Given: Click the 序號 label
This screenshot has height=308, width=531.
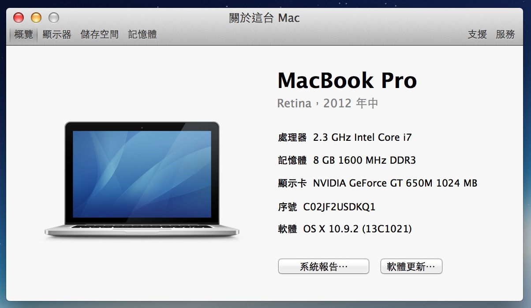Looking at the screenshot, I should point(288,207).
